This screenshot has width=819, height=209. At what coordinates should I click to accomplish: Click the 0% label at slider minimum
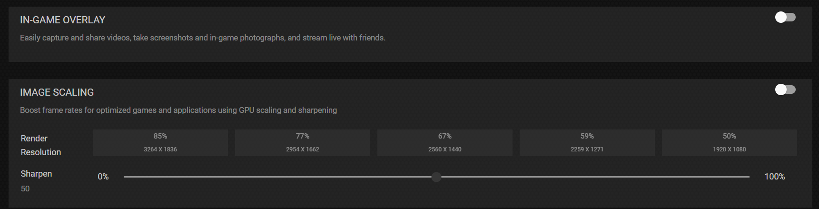coord(103,177)
